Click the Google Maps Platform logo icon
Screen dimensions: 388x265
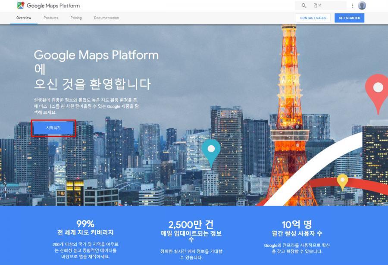[x=21, y=6]
